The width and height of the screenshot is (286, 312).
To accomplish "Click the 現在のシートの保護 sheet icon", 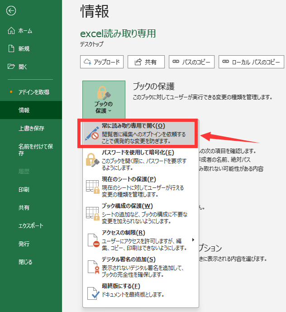I will (x=92, y=186).
